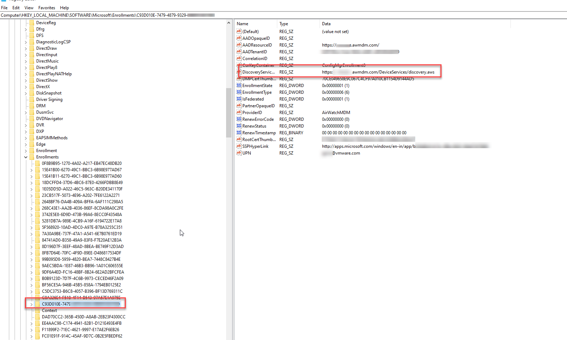Click the string icon for ProviderID value
Screen dimensions: 567x340
[x=239, y=113]
